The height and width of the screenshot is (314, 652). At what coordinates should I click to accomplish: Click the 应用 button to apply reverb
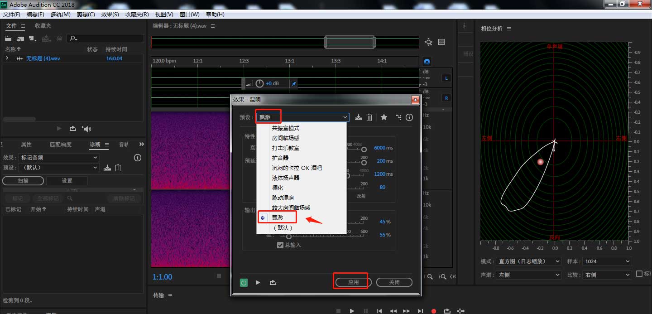[351, 281]
